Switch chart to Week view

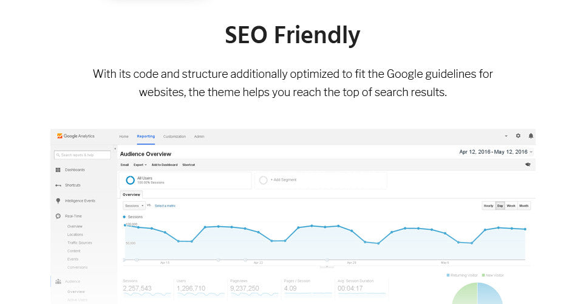(511, 206)
